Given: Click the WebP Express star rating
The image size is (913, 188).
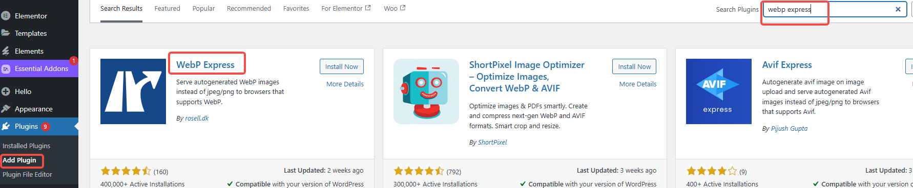Looking at the screenshot, I should 126,171.
